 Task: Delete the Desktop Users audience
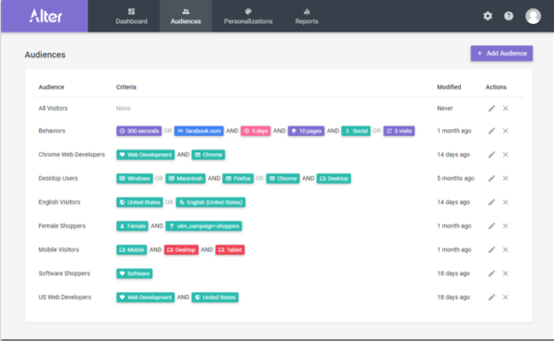click(x=505, y=178)
